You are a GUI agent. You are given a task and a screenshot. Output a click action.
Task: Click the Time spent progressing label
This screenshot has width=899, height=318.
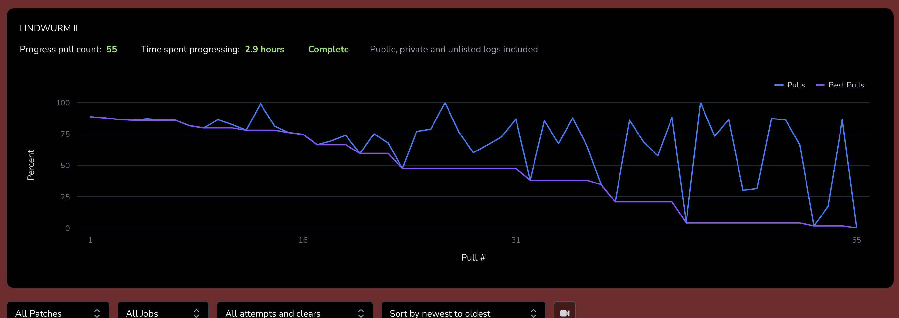190,49
